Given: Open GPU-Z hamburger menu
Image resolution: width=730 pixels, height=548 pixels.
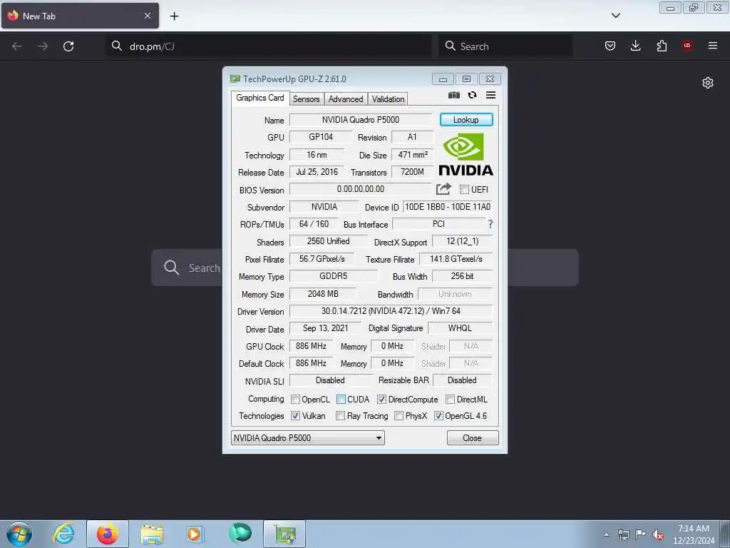Looking at the screenshot, I should click(x=490, y=95).
